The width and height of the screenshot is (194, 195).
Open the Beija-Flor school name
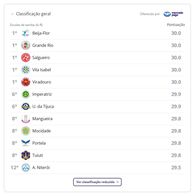pyautogui.click(x=41, y=33)
